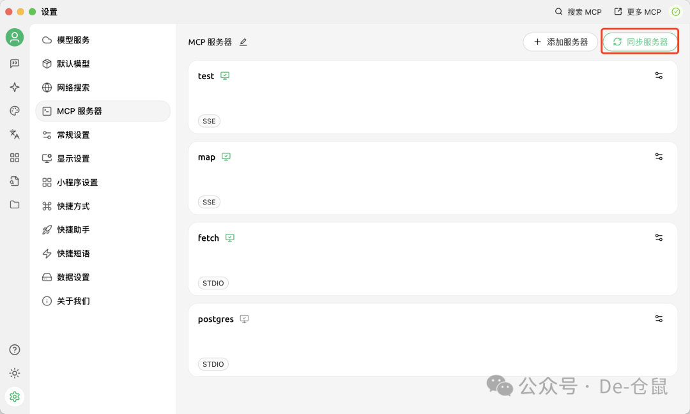Select 网络搜索 settings item
Image resolution: width=690 pixels, height=414 pixels.
[73, 88]
